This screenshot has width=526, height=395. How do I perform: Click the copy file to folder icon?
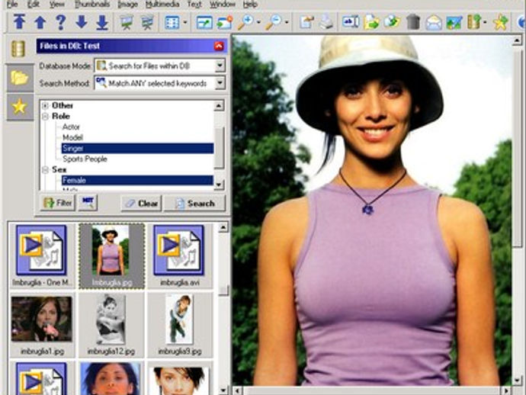point(371,22)
